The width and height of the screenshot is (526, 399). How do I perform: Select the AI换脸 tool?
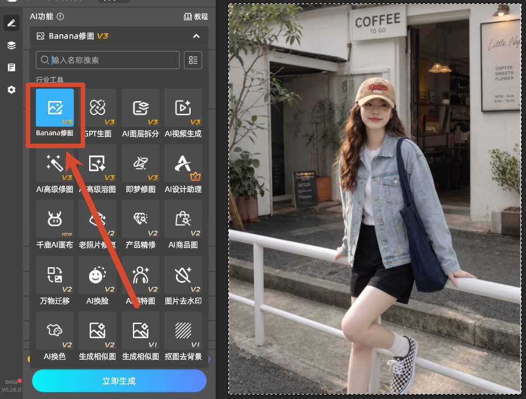pyautogui.click(x=98, y=275)
